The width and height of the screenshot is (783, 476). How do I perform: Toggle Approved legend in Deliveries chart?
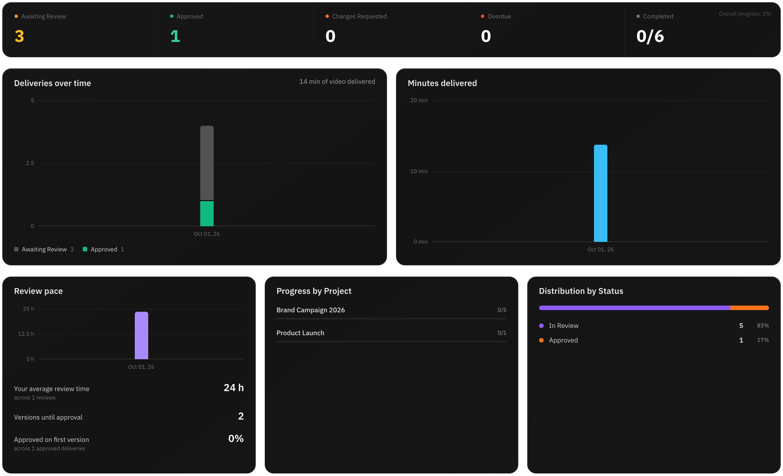[x=103, y=249]
